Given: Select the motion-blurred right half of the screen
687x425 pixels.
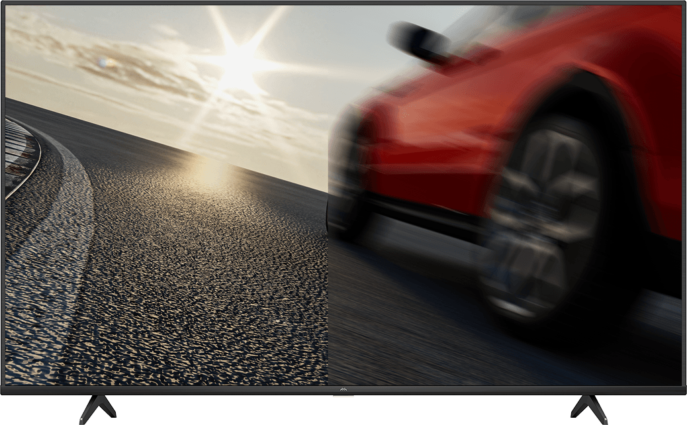Looking at the screenshot, I should (505, 196).
